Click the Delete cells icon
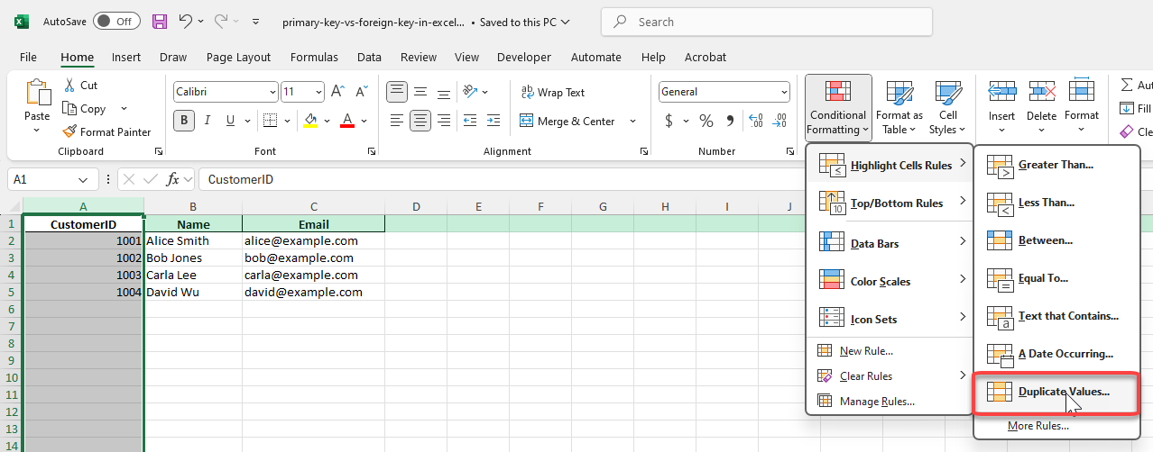The width and height of the screenshot is (1153, 452). [x=1041, y=92]
